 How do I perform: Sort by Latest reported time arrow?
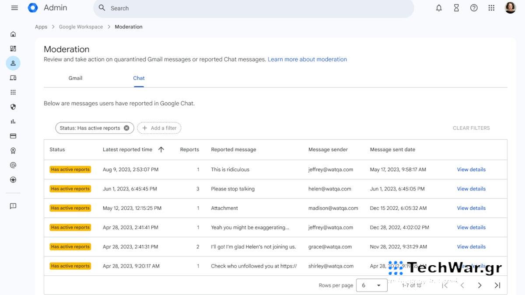coord(161,149)
